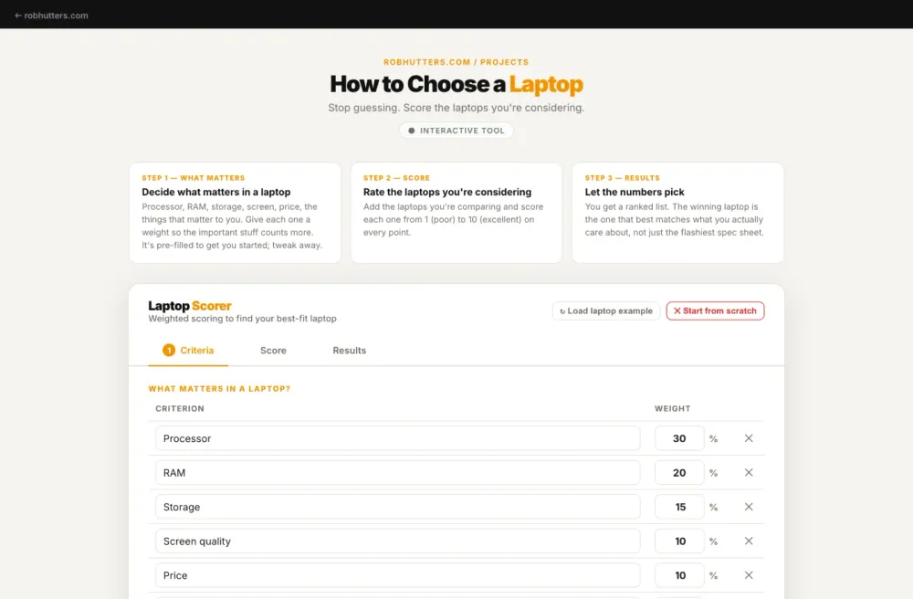The image size is (913, 599).
Task: Switch to the Results tab
Action: 350,351
